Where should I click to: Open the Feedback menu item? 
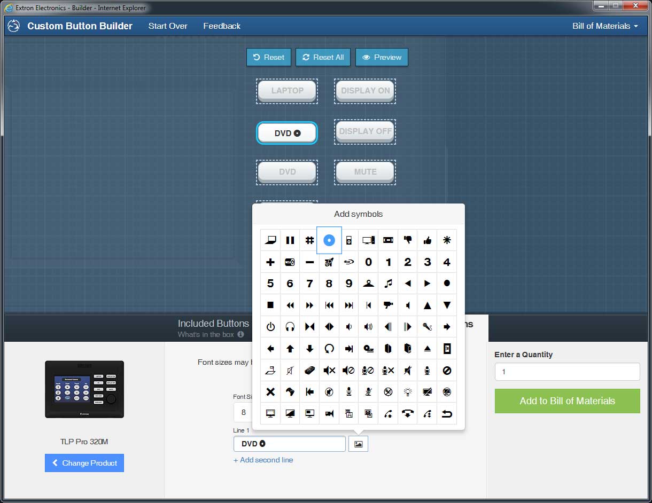[222, 26]
